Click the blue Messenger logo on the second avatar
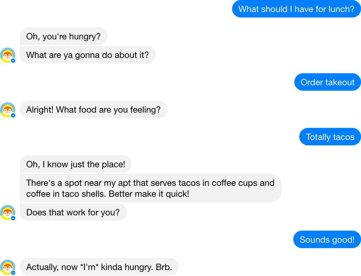361x276 pixels. point(13,115)
